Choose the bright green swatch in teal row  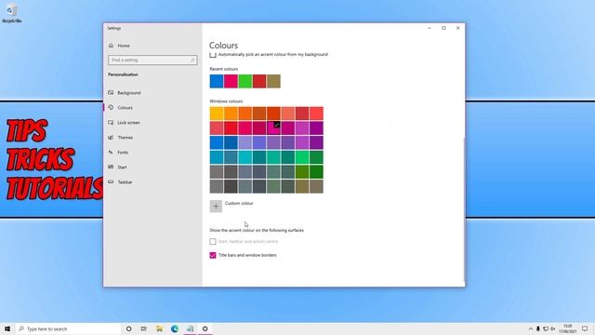(x=302, y=157)
